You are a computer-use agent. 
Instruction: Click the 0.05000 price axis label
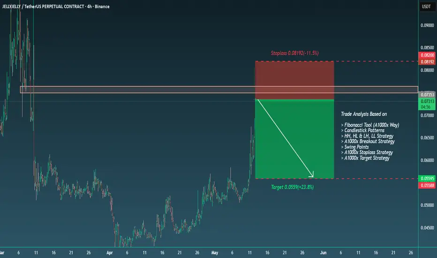point(427,205)
